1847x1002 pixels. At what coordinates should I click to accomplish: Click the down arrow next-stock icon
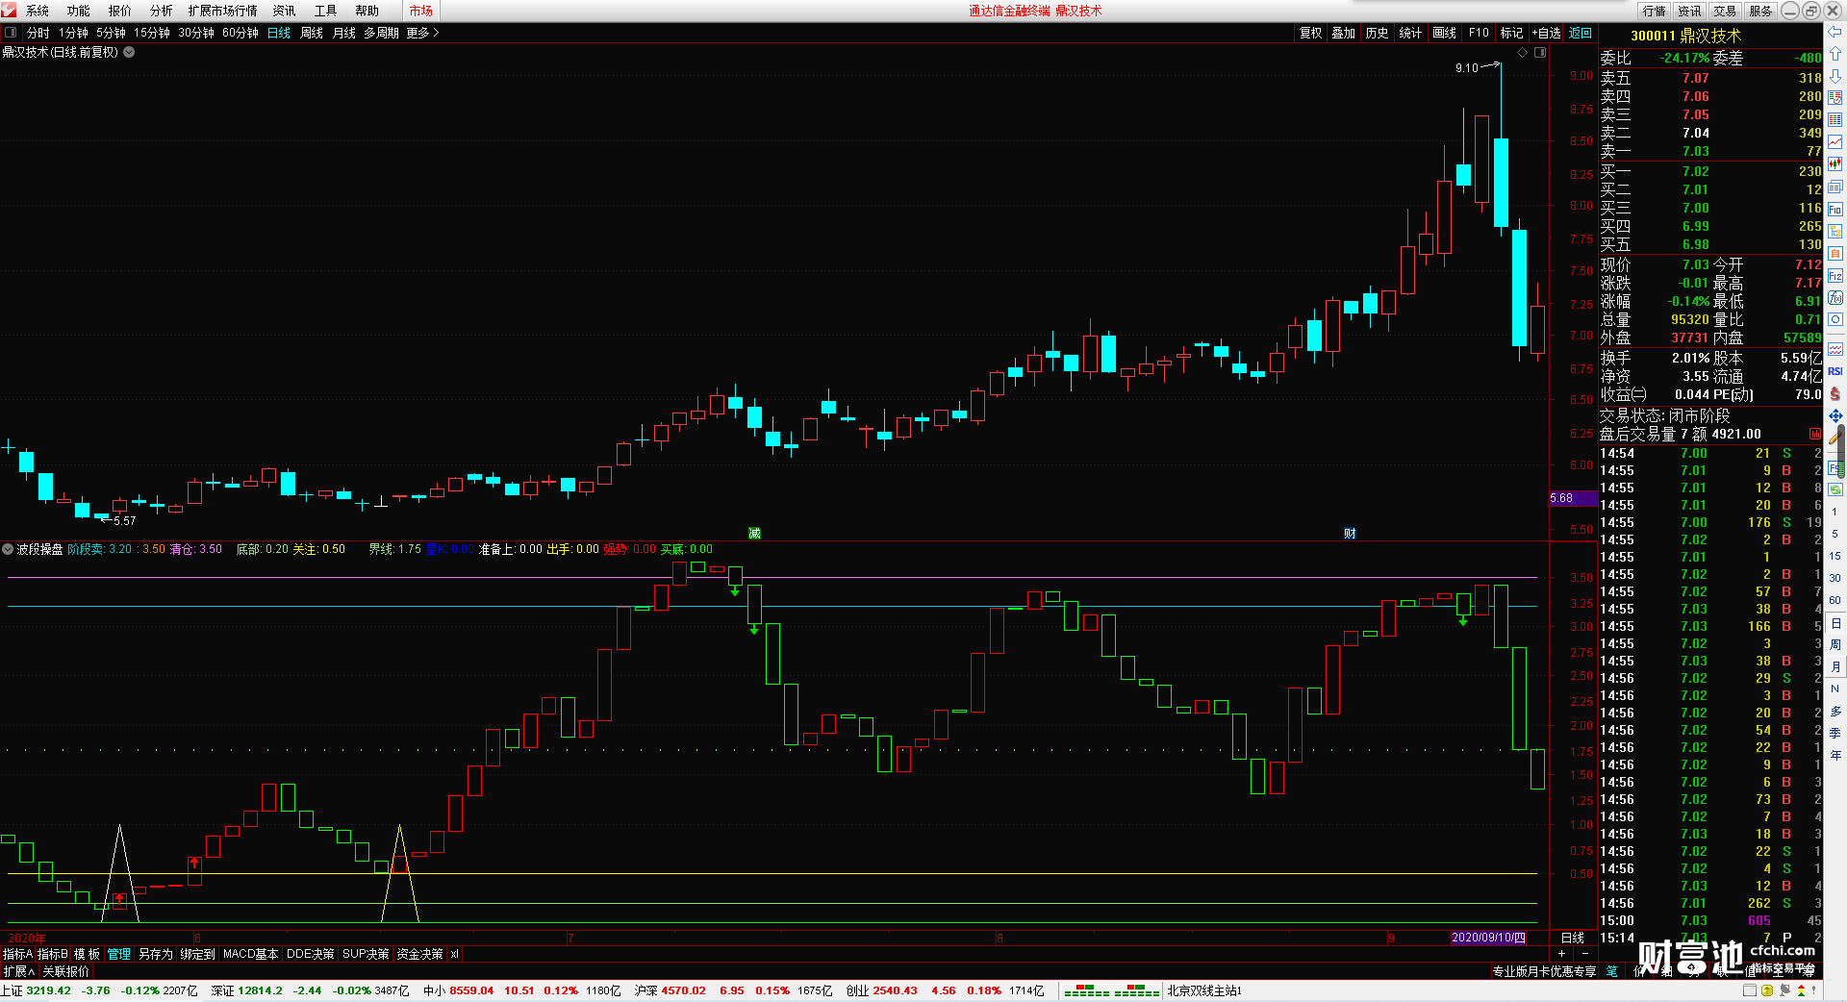pos(1835,76)
